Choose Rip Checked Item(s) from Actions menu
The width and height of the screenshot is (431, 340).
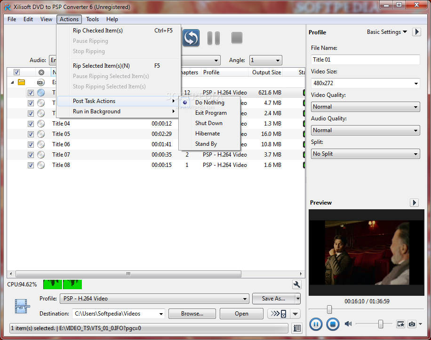(119, 31)
